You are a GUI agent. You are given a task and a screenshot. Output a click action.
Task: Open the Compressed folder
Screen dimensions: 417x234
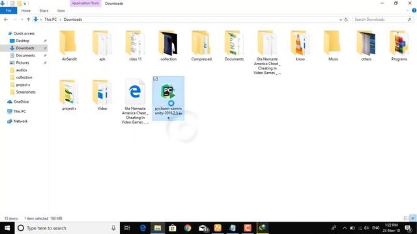[x=201, y=45]
